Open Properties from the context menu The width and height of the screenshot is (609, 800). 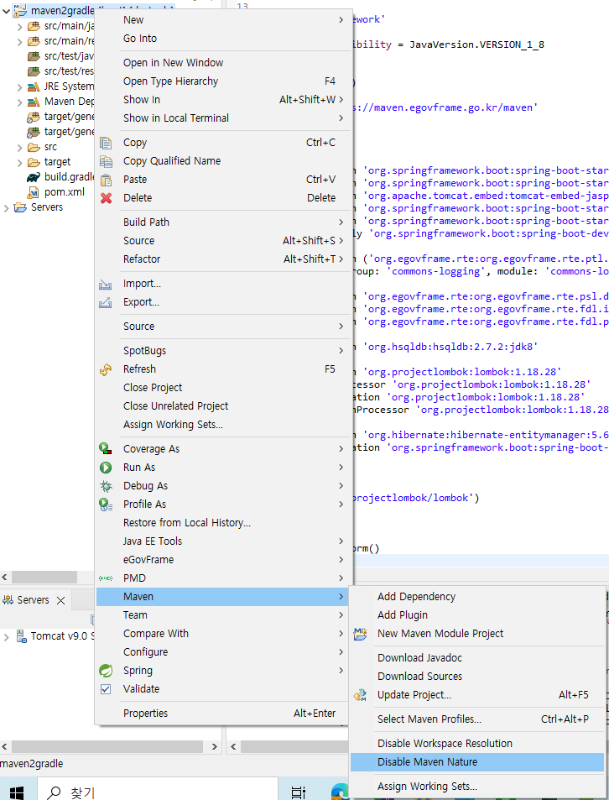tap(145, 714)
